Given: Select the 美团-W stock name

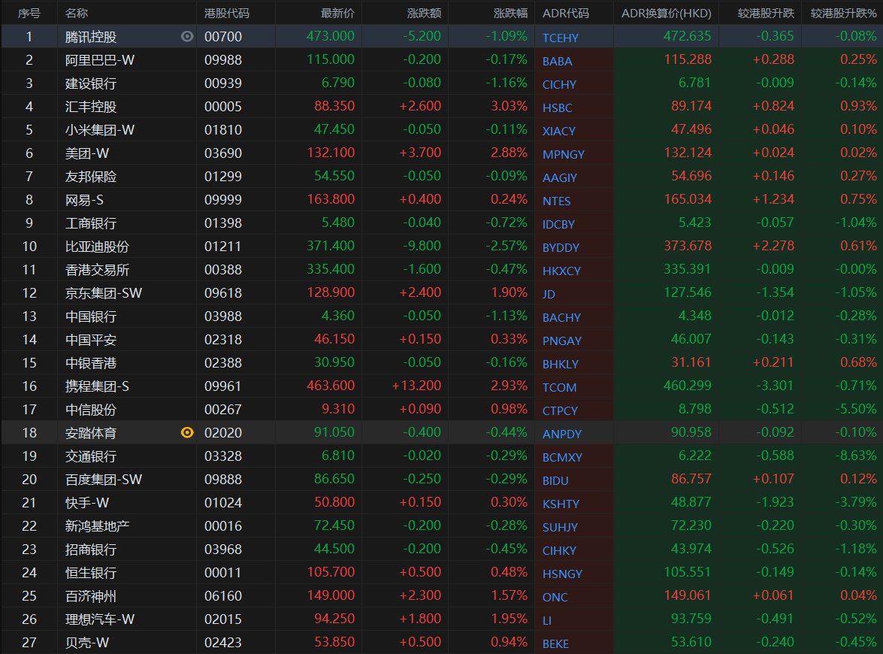Looking at the screenshot, I should [86, 153].
